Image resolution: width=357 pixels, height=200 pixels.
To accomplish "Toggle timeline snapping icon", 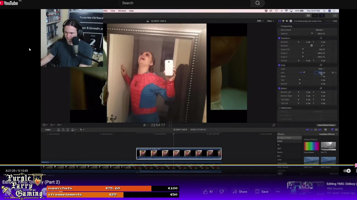I will (320, 130).
